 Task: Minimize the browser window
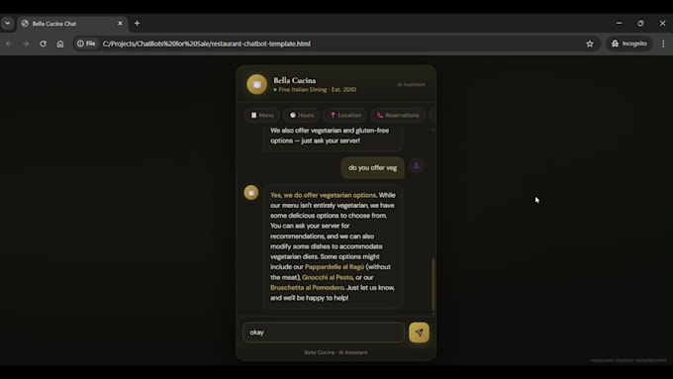pyautogui.click(x=619, y=23)
